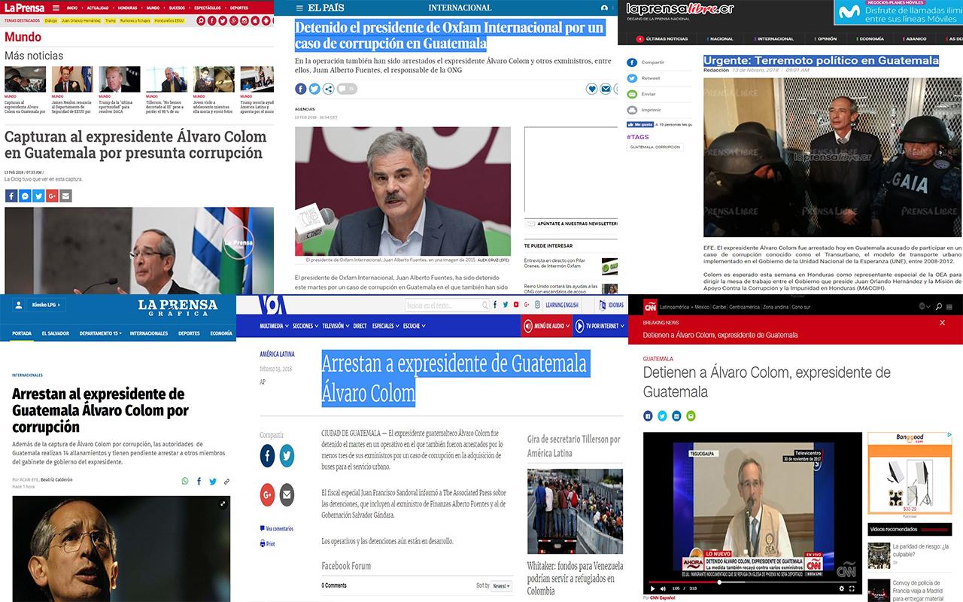
Task: Select La Prensa Honduras nav item
Action: point(127,8)
